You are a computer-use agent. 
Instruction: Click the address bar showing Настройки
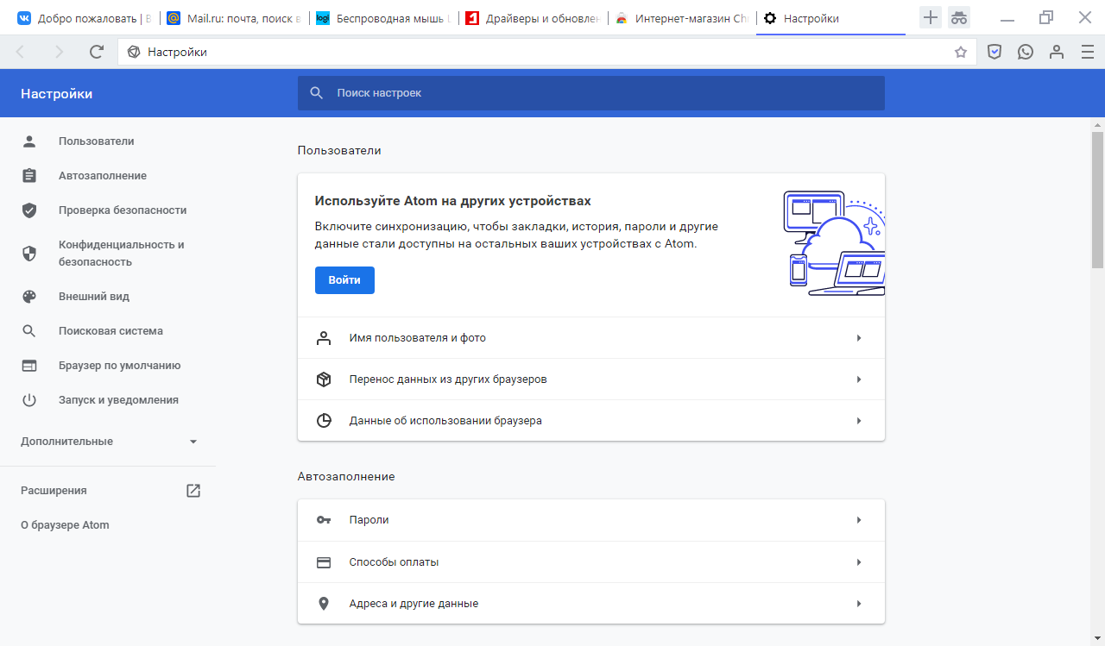(547, 52)
